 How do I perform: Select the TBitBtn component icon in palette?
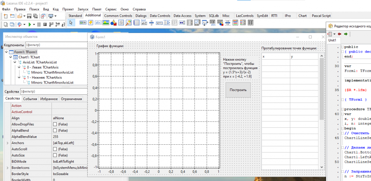tap(83, 23)
